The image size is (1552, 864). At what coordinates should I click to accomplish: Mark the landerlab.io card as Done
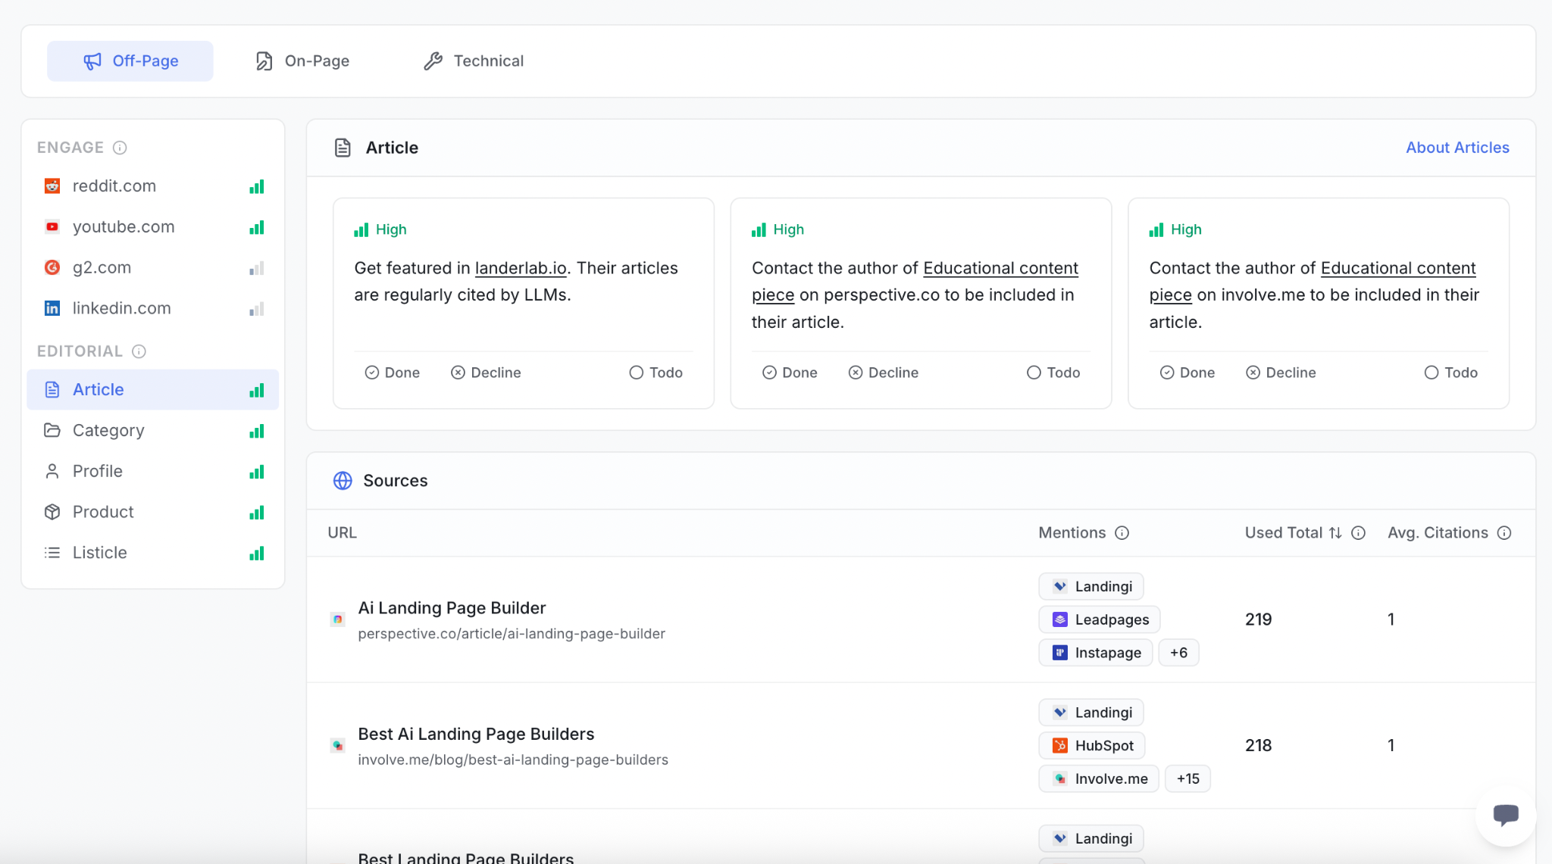coord(393,373)
